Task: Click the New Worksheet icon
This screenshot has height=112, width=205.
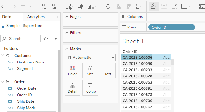Action: 68,6
